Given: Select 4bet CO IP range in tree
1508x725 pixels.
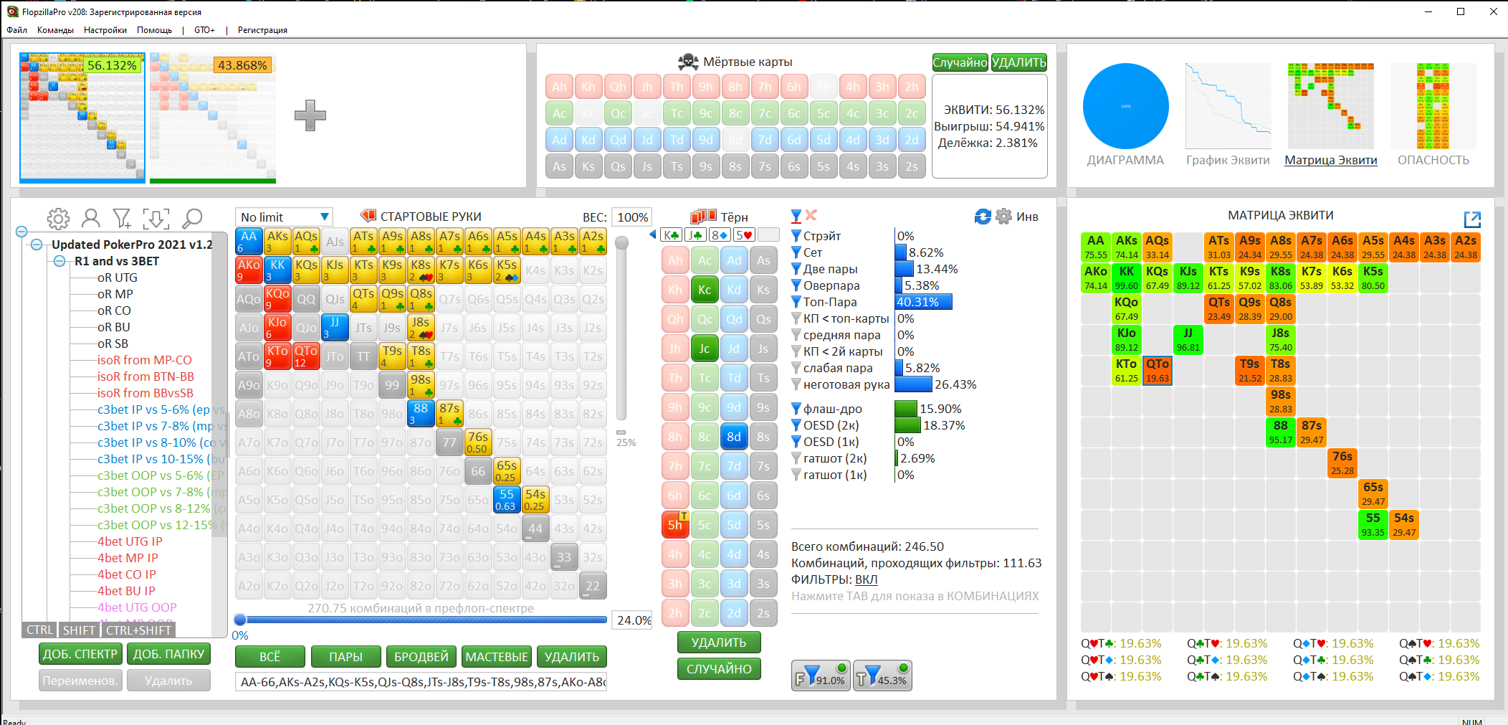Looking at the screenshot, I should [127, 574].
